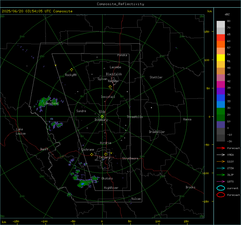This screenshot has width=241, height=225.
Task: Click the Lake Louise label
Action: (21, 131)
